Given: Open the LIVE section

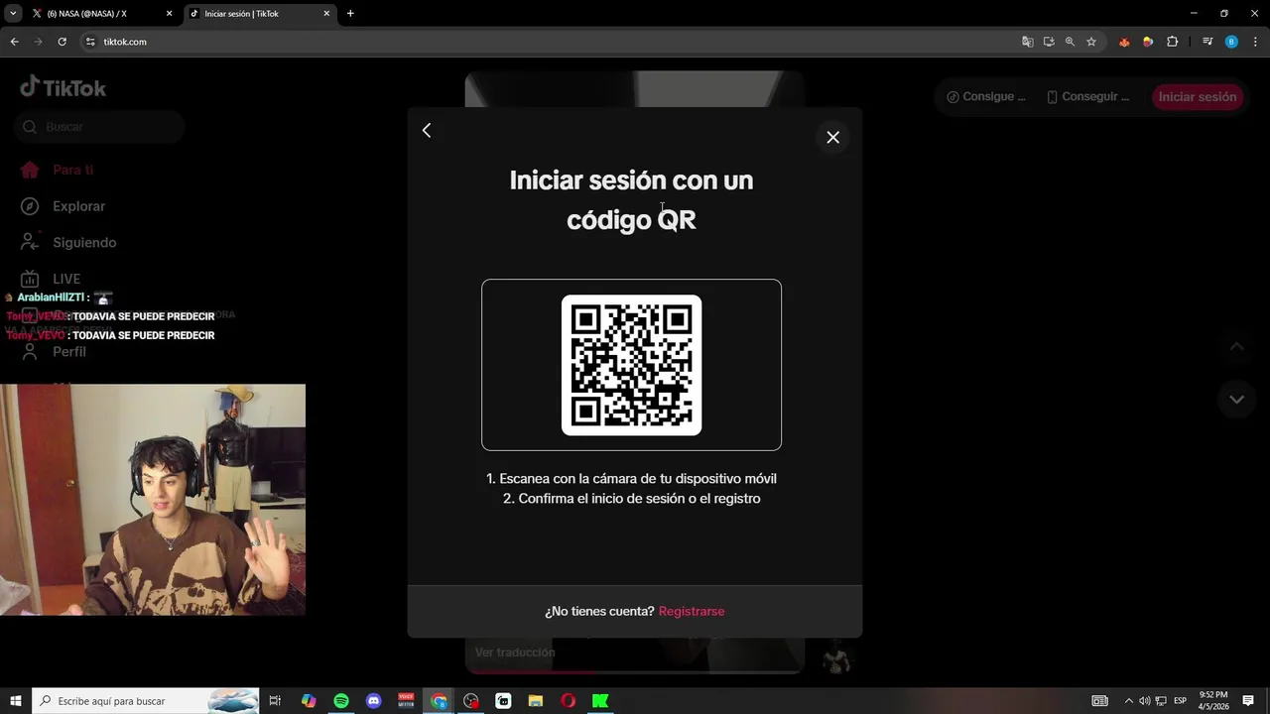Looking at the screenshot, I should [x=66, y=279].
